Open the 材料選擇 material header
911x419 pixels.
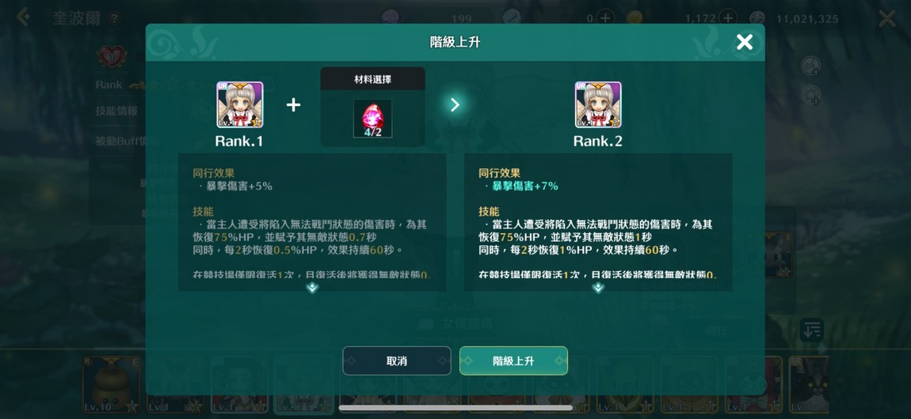pos(372,79)
